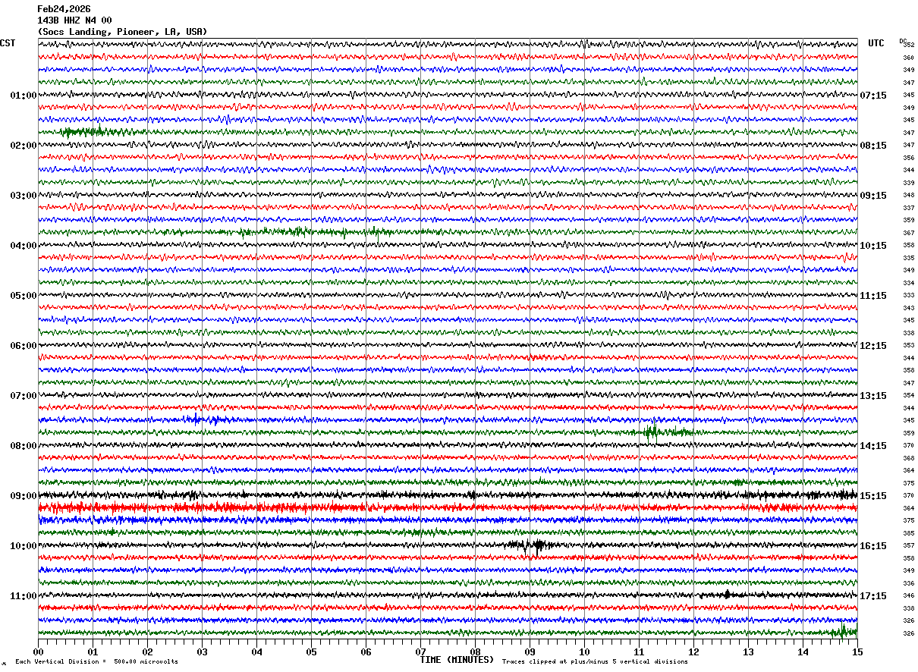This screenshot has width=918, height=672.
Task: Select station code text 143B HHZ N4 00
Action: (74, 20)
